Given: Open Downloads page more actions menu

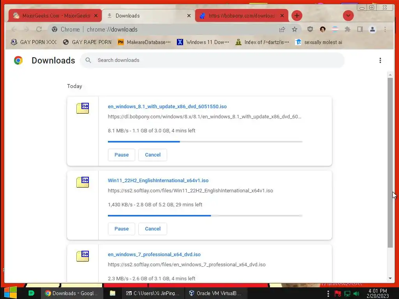Looking at the screenshot, I should (x=380, y=60).
